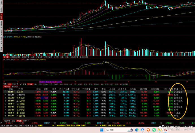Select the MACD indicator tab
Image resolution: width=195 pixels, height=133 pixels.
[x=30, y=84]
